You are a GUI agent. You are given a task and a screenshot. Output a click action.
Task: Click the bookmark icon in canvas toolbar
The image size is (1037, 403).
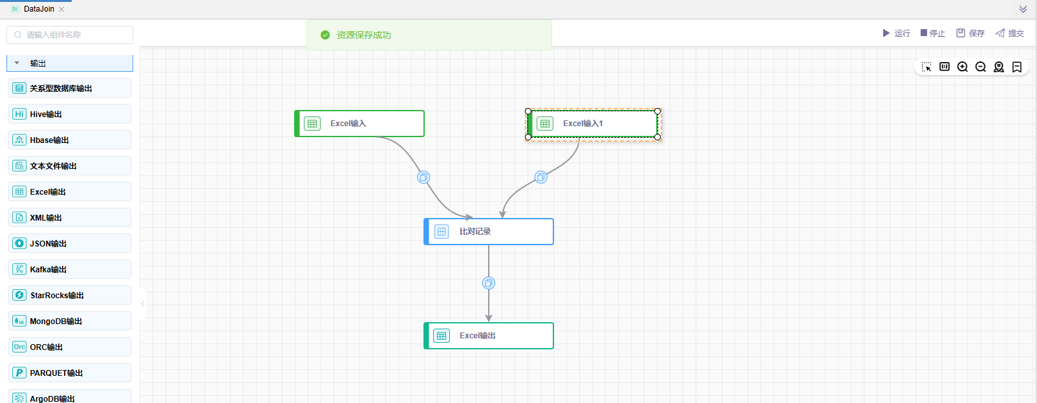[1017, 67]
